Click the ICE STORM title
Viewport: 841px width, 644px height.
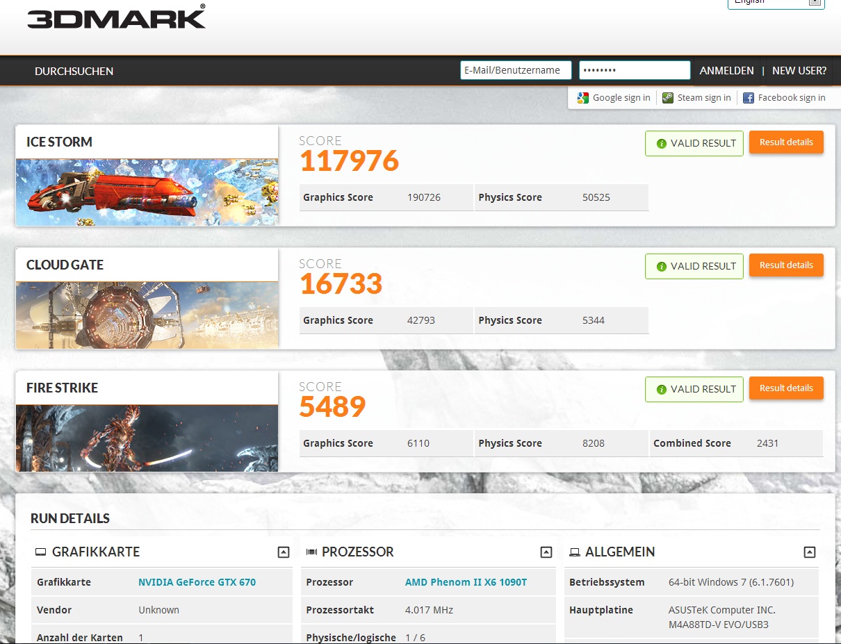(x=59, y=142)
